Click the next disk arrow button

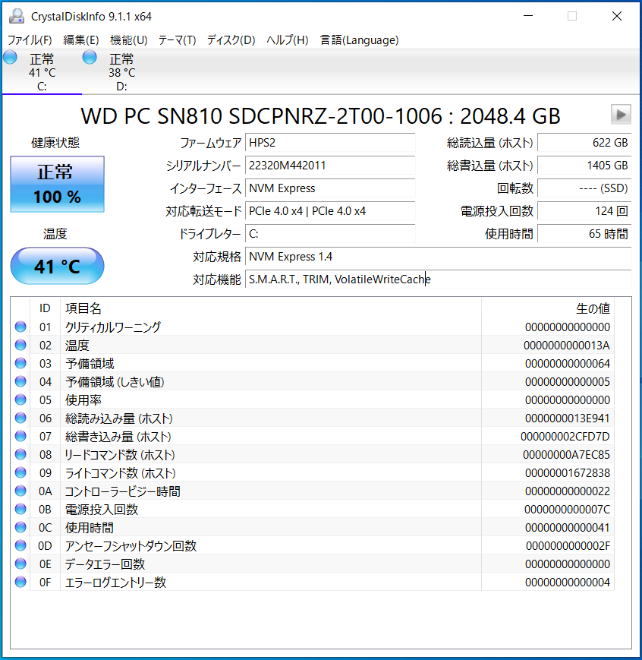[x=621, y=115]
